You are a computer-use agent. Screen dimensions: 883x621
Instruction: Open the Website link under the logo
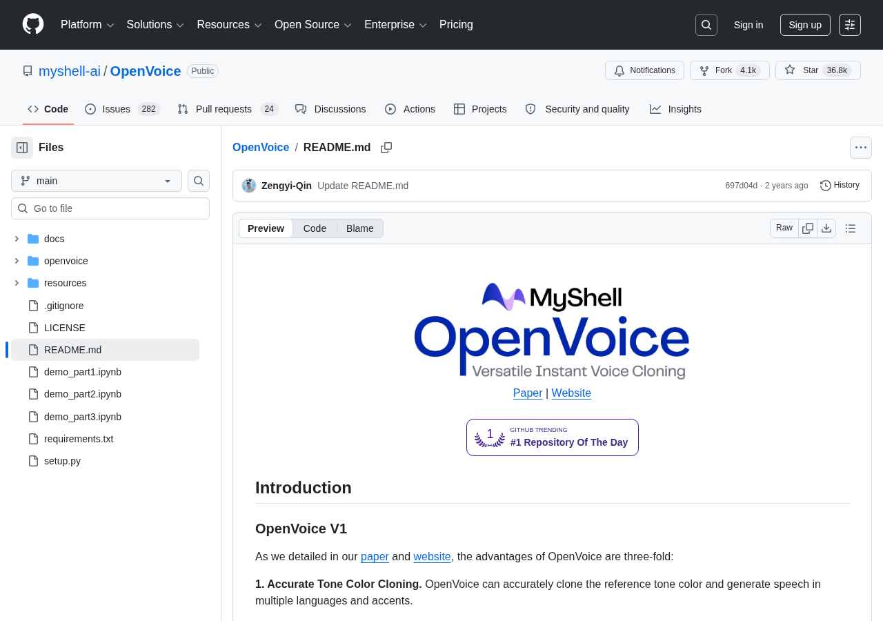571,393
